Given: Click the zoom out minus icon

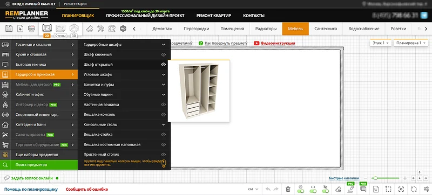Looking at the screenshot, I should point(366,178).
